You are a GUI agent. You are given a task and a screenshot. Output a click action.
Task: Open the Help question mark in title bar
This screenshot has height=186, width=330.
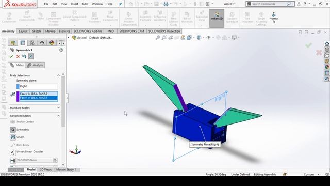click(305, 4)
